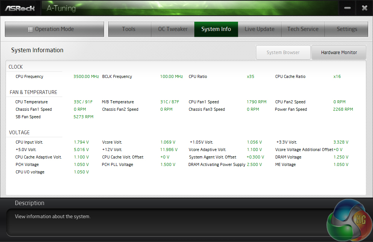Click the Power Fan Speed value 2268 RPM
Viewport: 373px width, 242px height.
(x=343, y=109)
